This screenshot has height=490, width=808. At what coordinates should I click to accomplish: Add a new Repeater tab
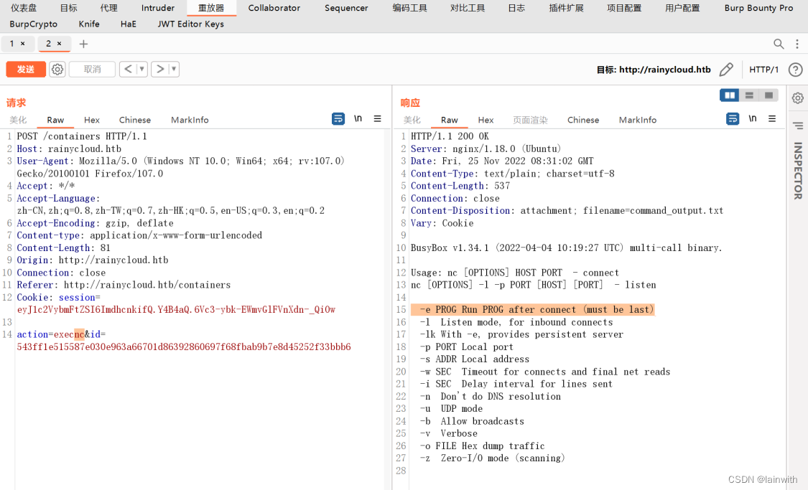(83, 44)
